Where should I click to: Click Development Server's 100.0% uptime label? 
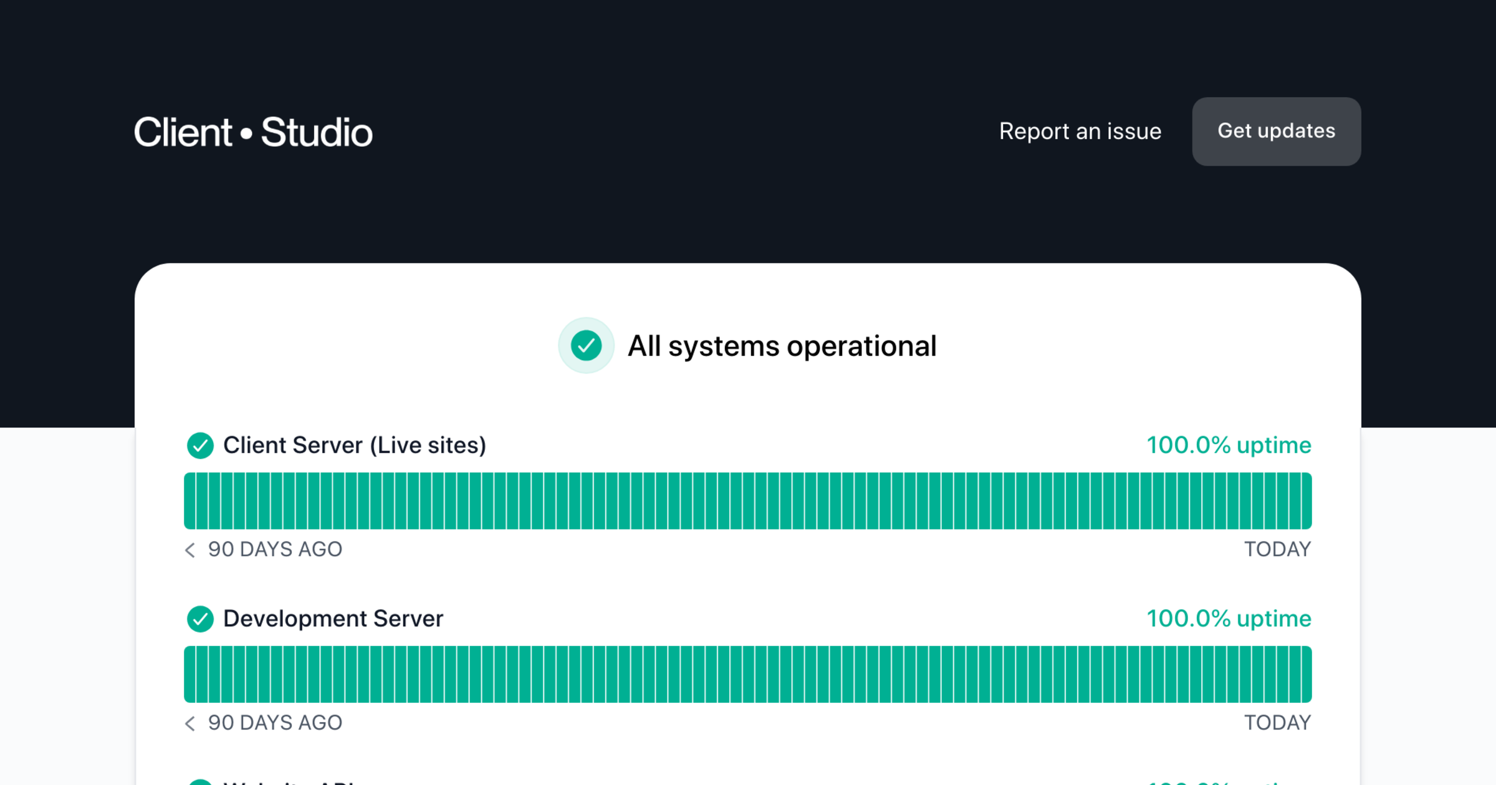tap(1229, 619)
